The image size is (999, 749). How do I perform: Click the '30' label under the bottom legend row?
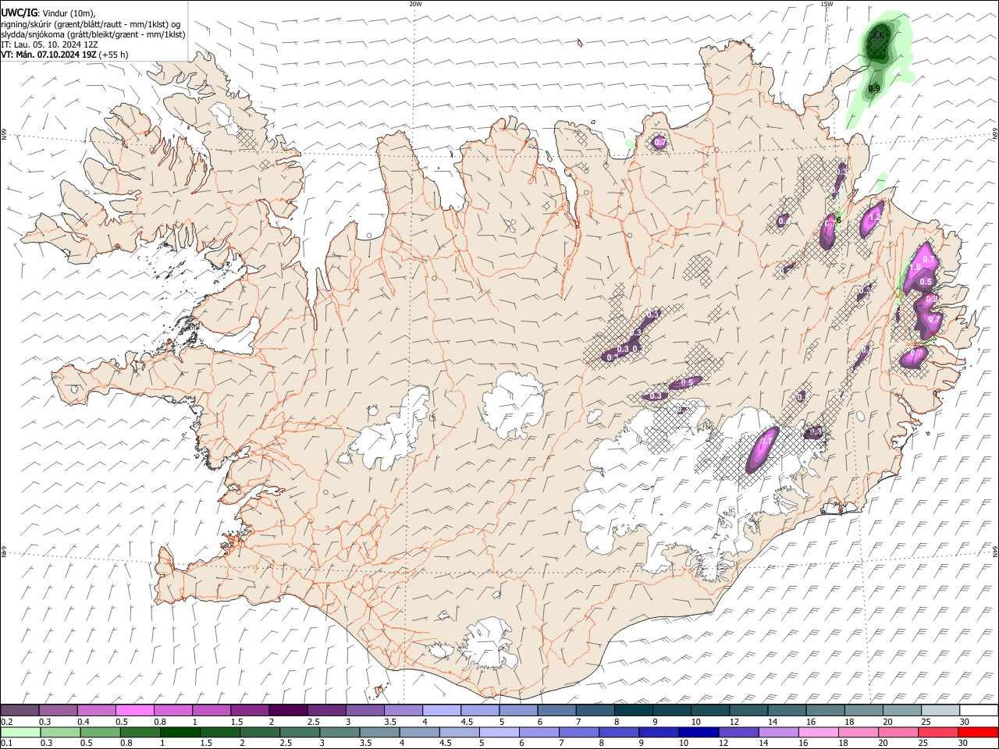(x=965, y=744)
